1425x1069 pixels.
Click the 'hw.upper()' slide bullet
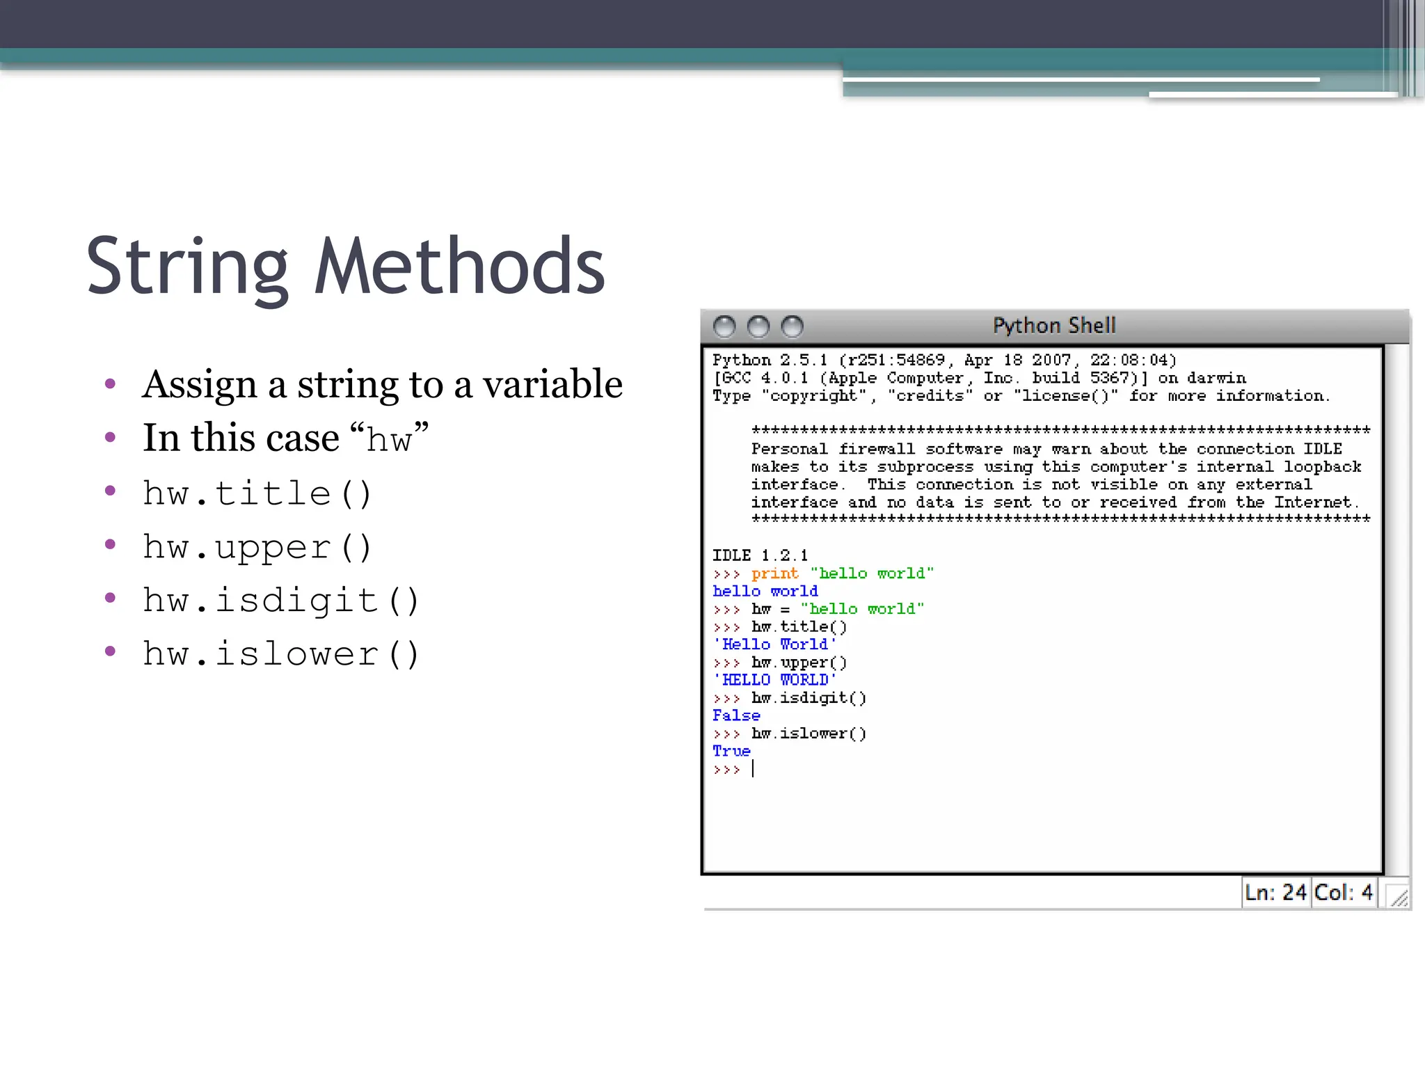click(x=257, y=547)
